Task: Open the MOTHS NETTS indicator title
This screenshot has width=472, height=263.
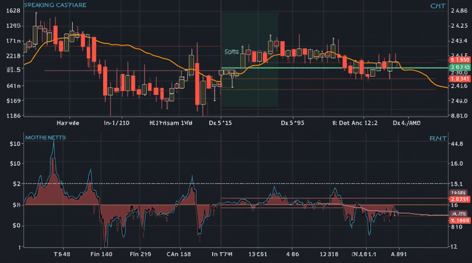Action: (45, 137)
